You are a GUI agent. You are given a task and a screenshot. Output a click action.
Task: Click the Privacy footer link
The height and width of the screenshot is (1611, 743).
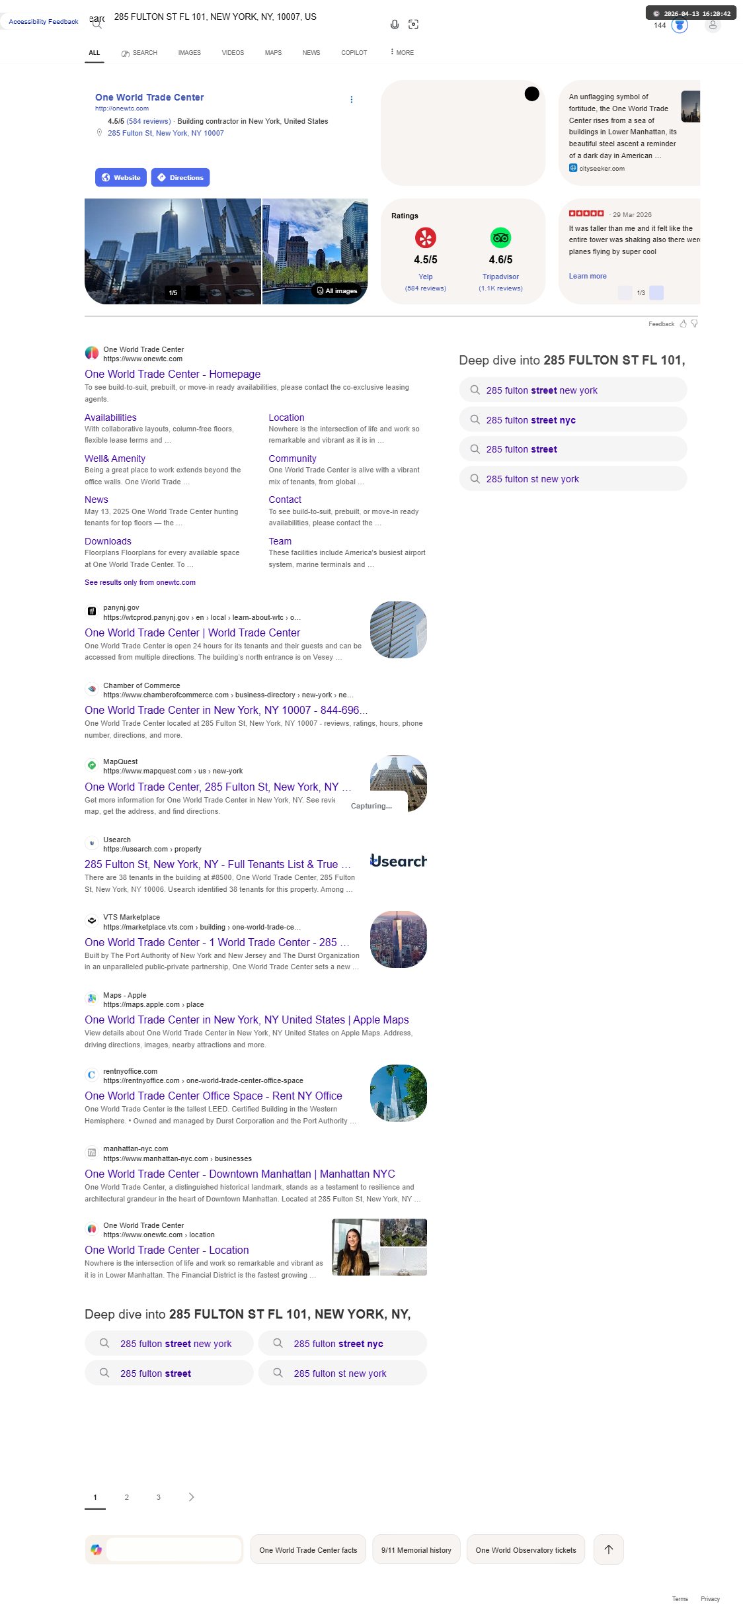click(710, 1599)
